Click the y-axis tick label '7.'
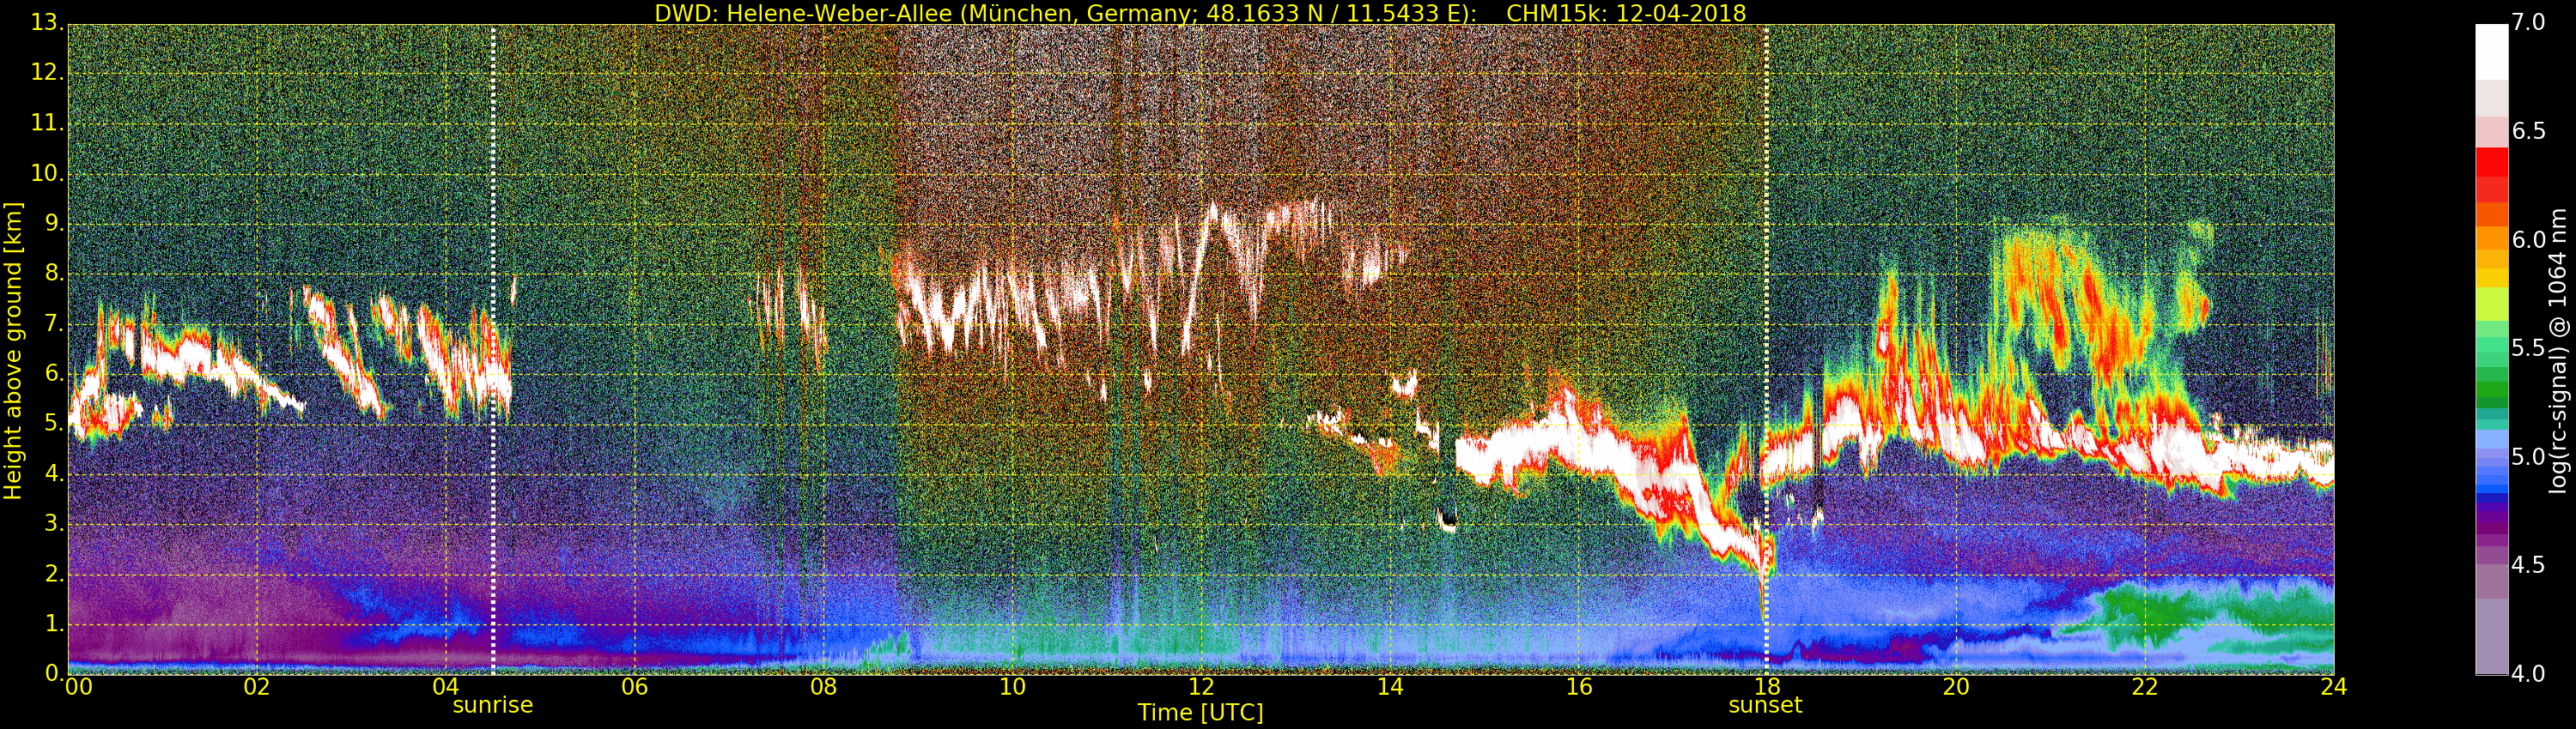 point(54,323)
